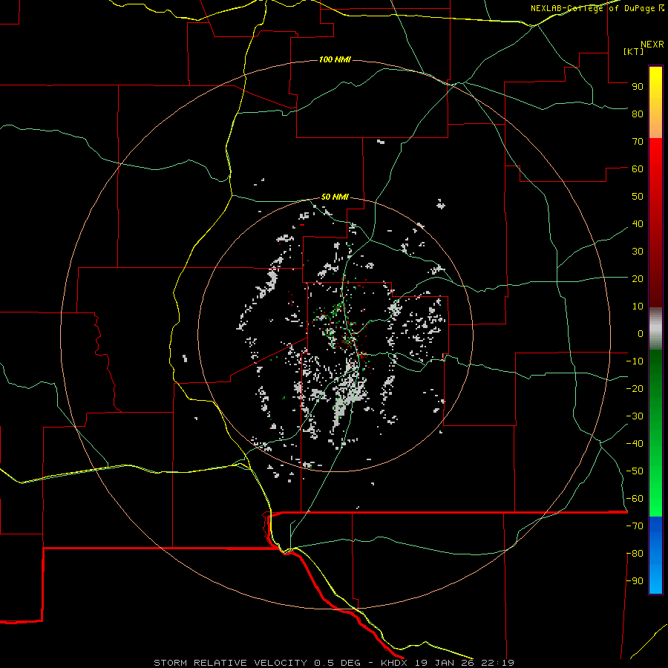Click the NEXLAB-College of DuPage credit text

(x=597, y=8)
